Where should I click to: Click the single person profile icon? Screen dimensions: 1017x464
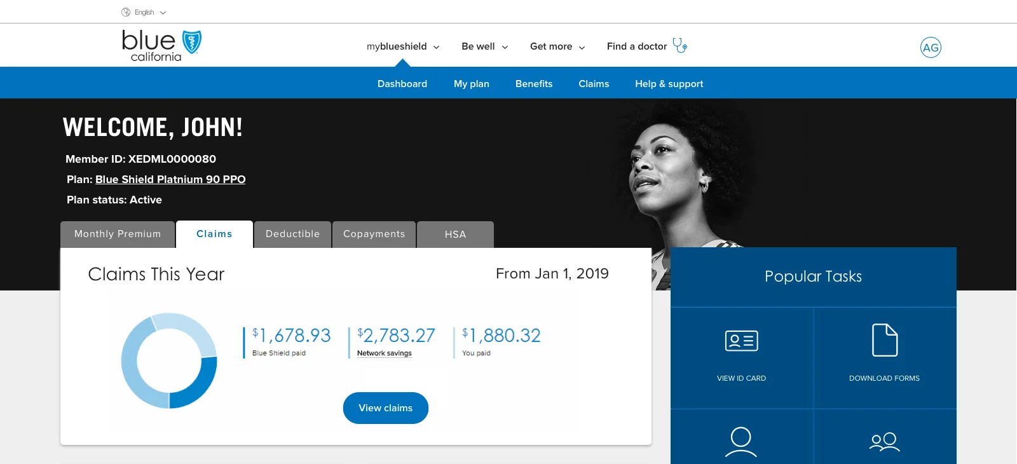point(741,442)
